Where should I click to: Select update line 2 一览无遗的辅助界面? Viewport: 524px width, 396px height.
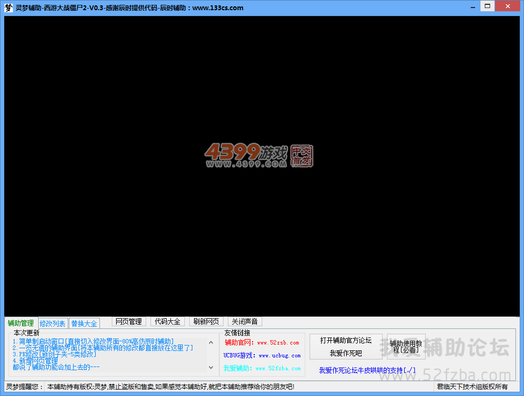click(103, 348)
